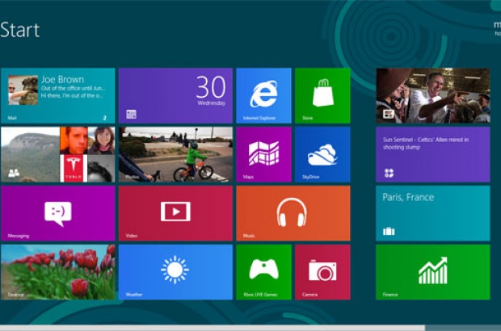Open the Internet Explorer tile

click(x=263, y=95)
